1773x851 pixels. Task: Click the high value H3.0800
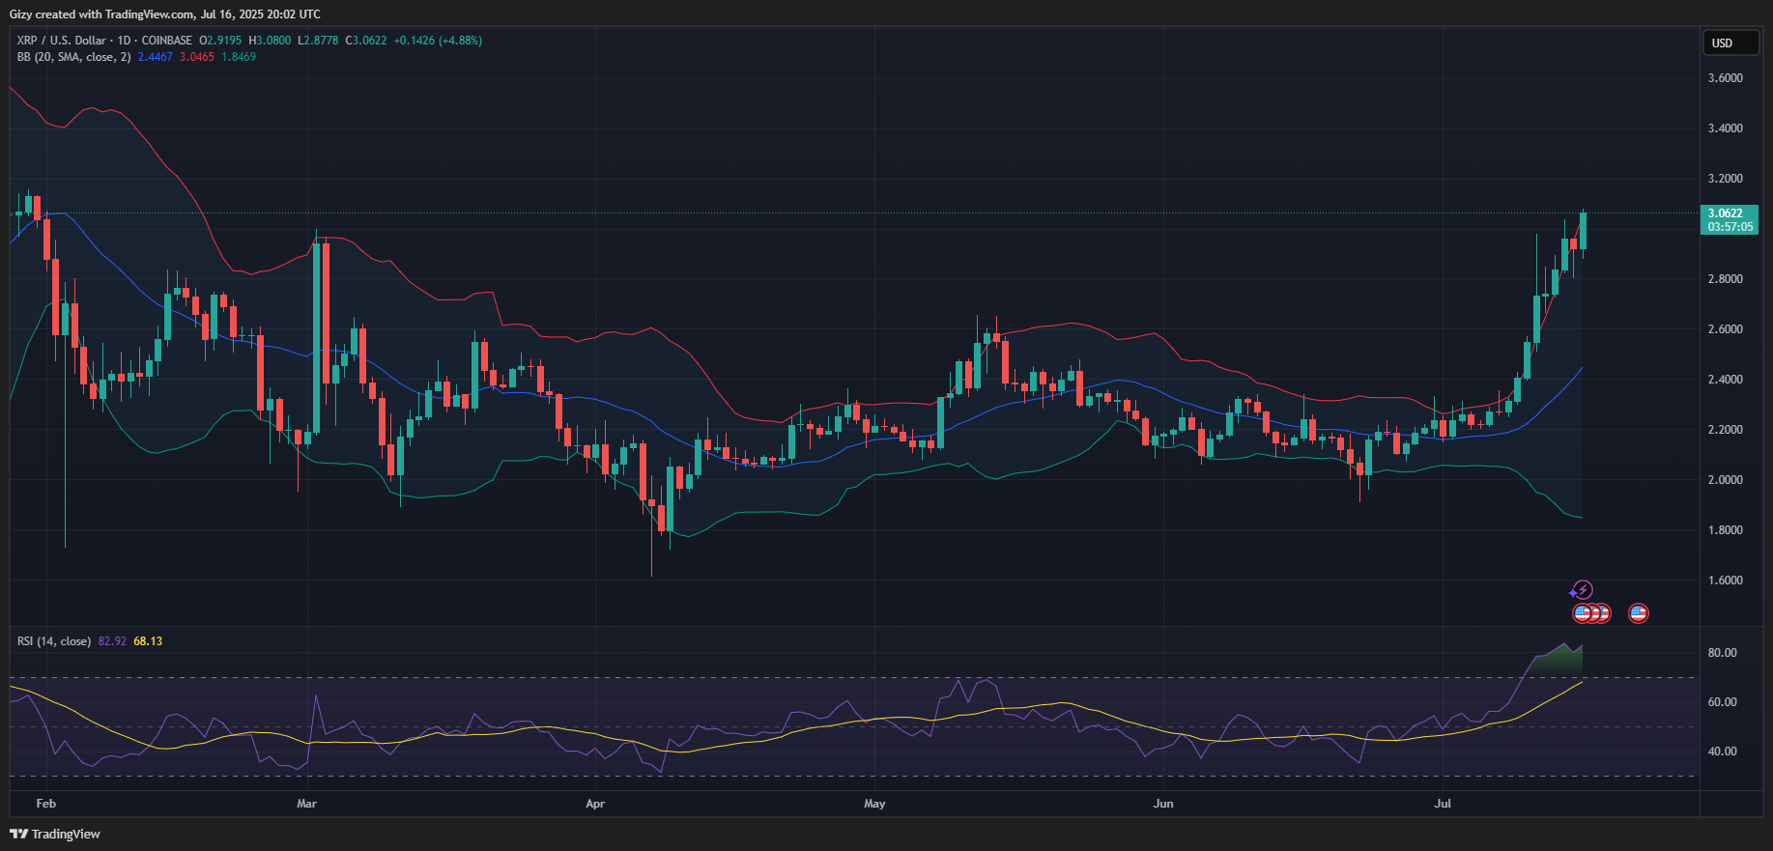[270, 41]
